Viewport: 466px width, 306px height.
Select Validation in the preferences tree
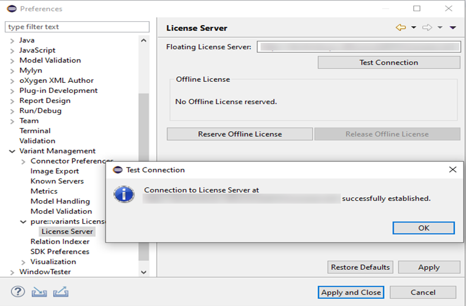coord(37,141)
